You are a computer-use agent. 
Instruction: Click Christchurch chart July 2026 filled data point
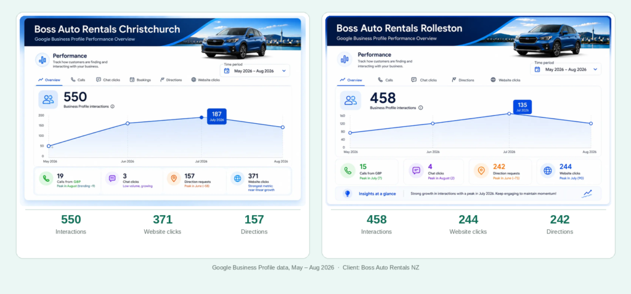[x=202, y=118]
